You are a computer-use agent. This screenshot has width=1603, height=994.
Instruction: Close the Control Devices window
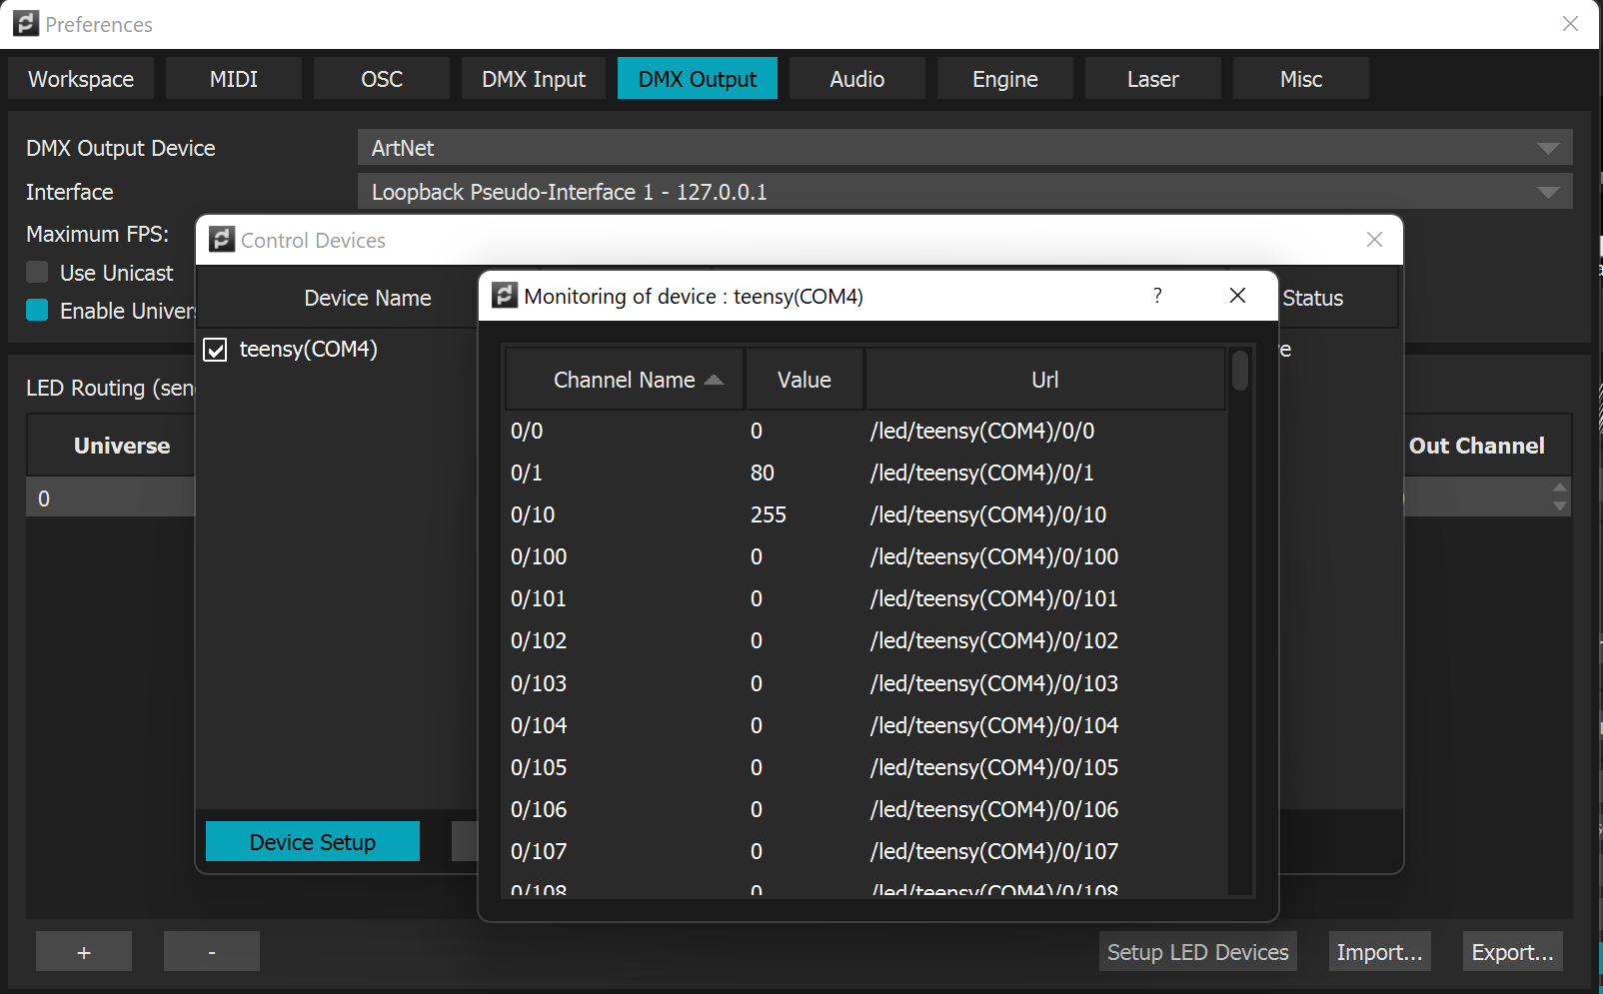(x=1374, y=240)
